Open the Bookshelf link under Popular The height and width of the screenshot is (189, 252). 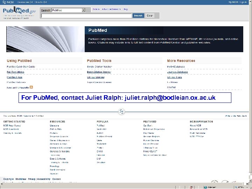[x=101, y=144]
